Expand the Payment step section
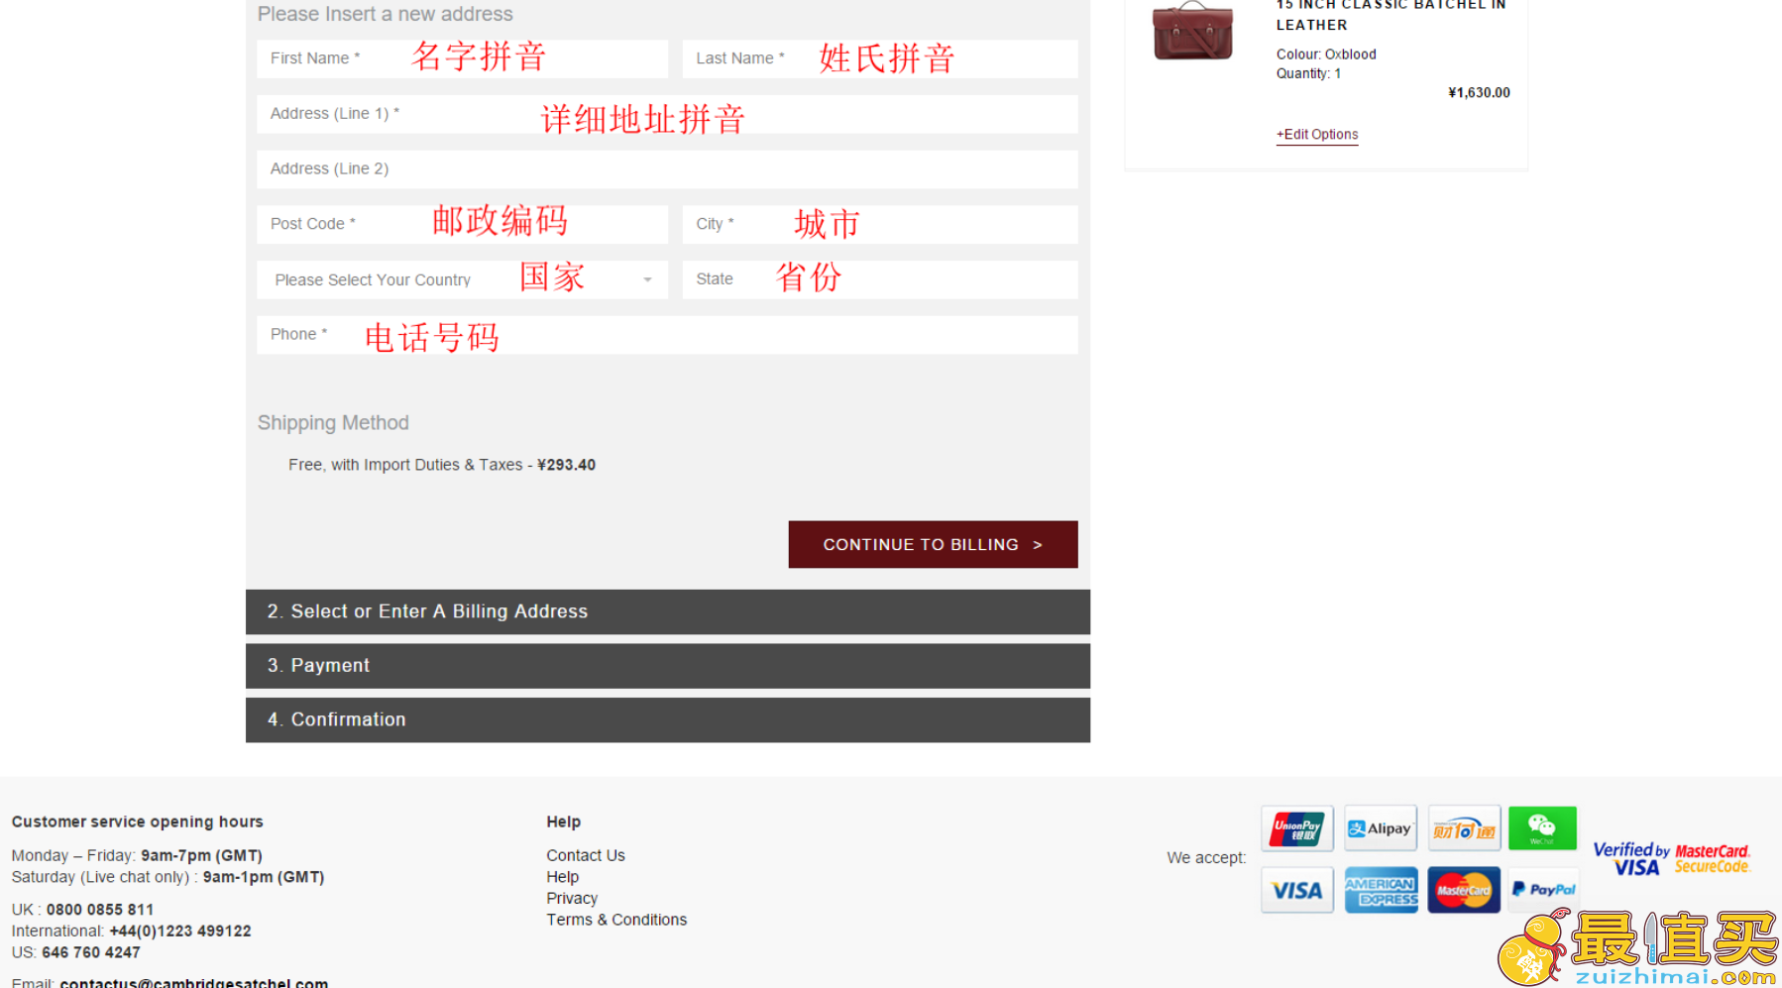 click(x=668, y=666)
